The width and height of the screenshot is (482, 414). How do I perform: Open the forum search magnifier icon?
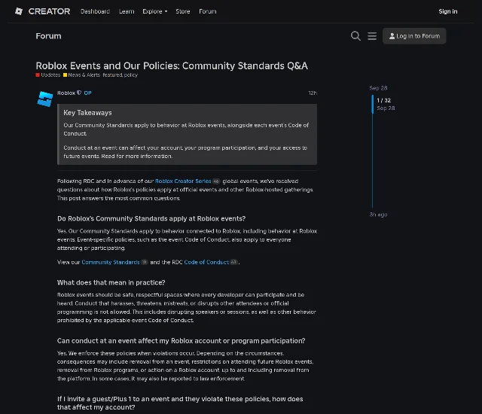(x=355, y=36)
